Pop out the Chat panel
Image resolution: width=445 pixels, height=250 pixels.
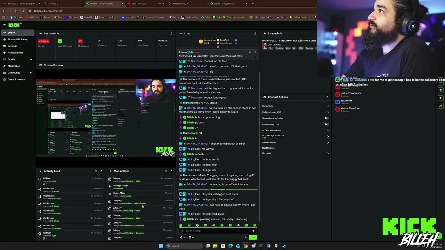[x=255, y=34]
